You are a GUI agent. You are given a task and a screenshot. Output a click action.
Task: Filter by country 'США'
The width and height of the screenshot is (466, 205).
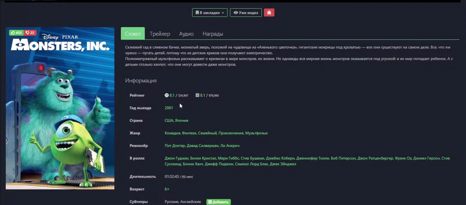tap(169, 121)
